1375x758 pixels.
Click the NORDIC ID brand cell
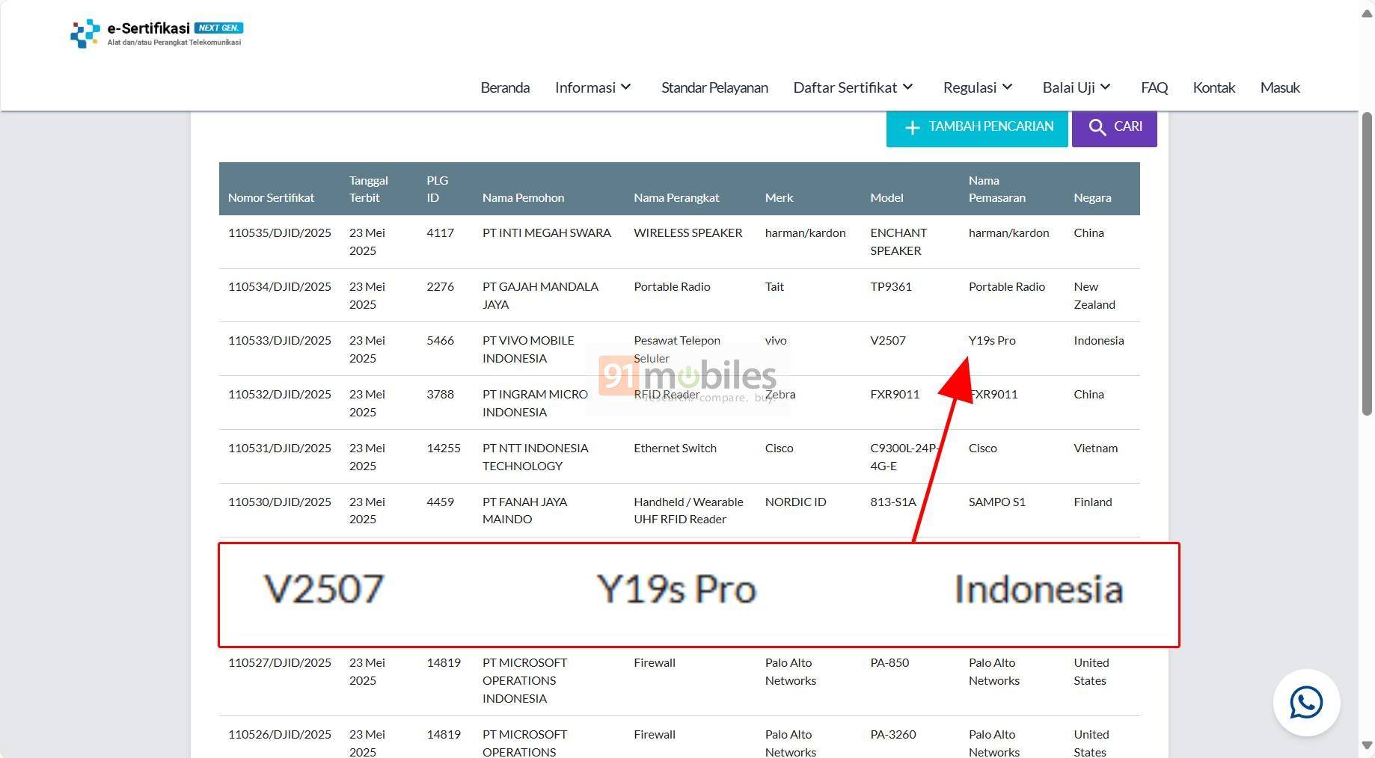[795, 502]
